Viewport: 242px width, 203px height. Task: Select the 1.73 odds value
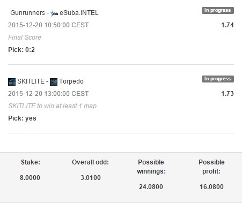pyautogui.click(x=228, y=94)
